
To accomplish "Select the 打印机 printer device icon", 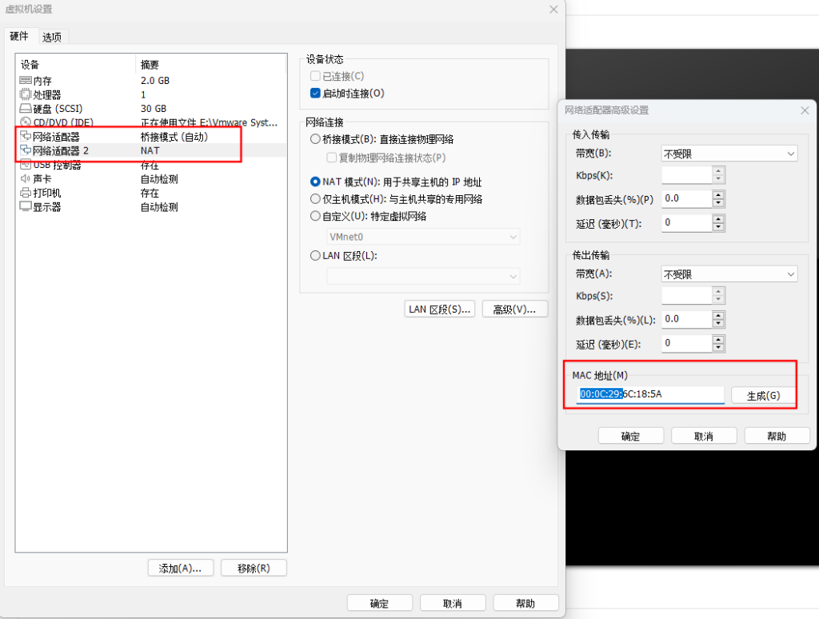I will coord(26,193).
